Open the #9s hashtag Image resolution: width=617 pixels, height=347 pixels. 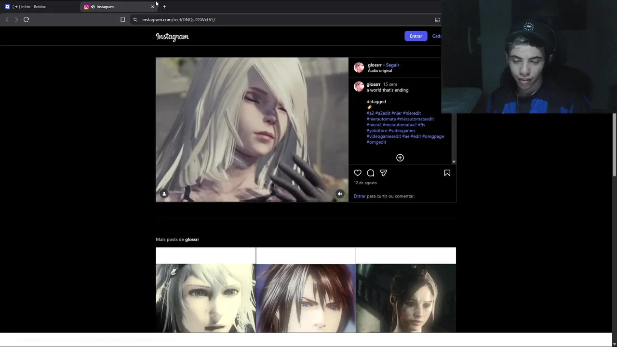[421, 125]
